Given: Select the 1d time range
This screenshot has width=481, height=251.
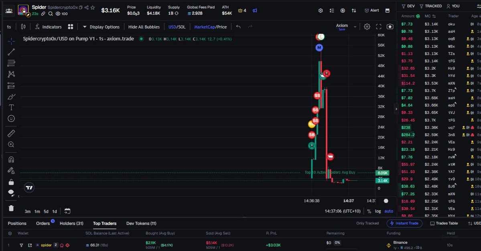Looking at the screenshot, I should [x=55, y=211].
